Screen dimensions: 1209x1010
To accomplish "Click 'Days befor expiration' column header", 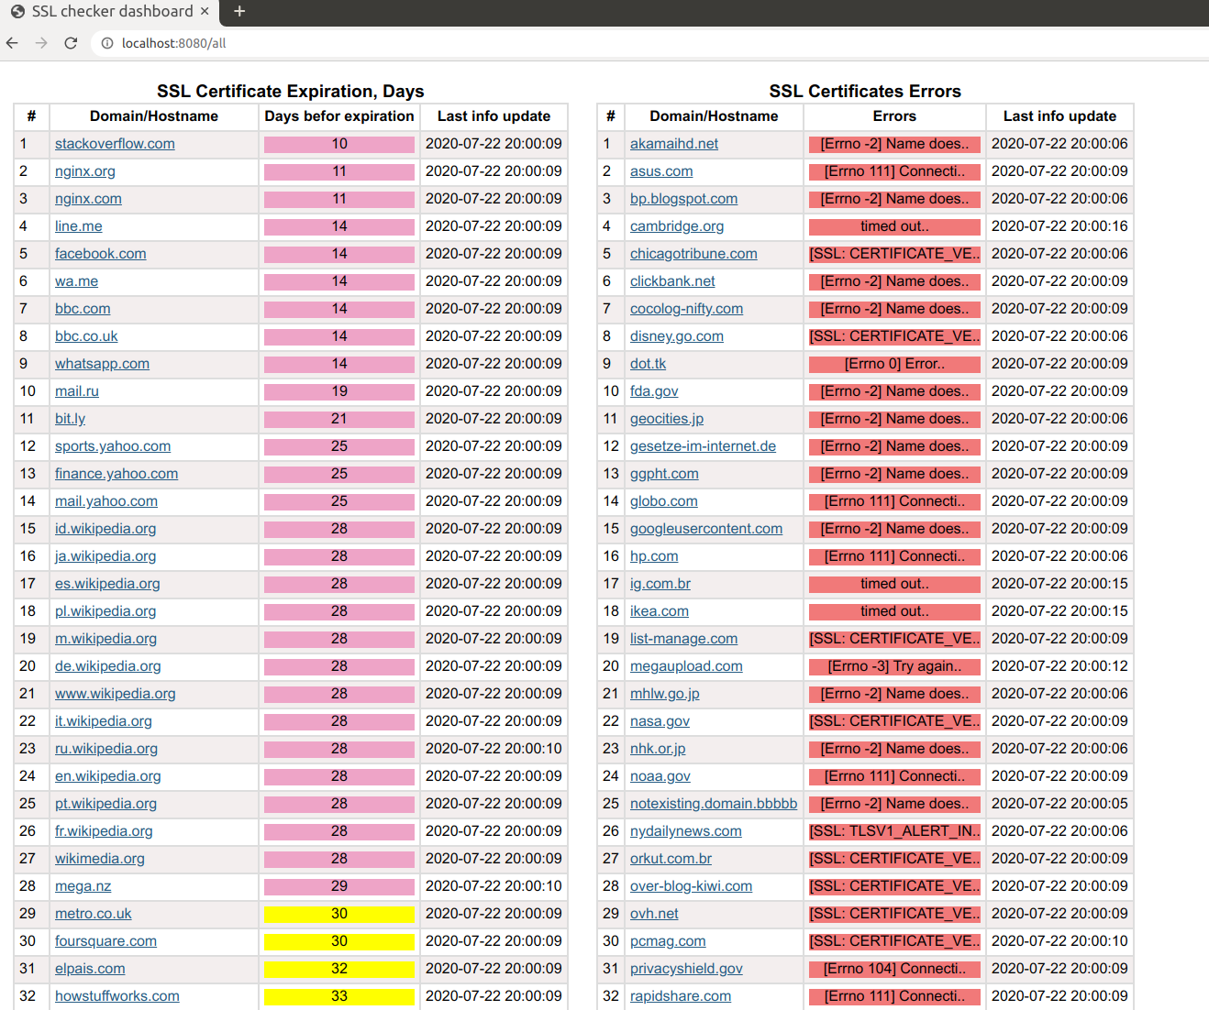I will coord(339,116).
